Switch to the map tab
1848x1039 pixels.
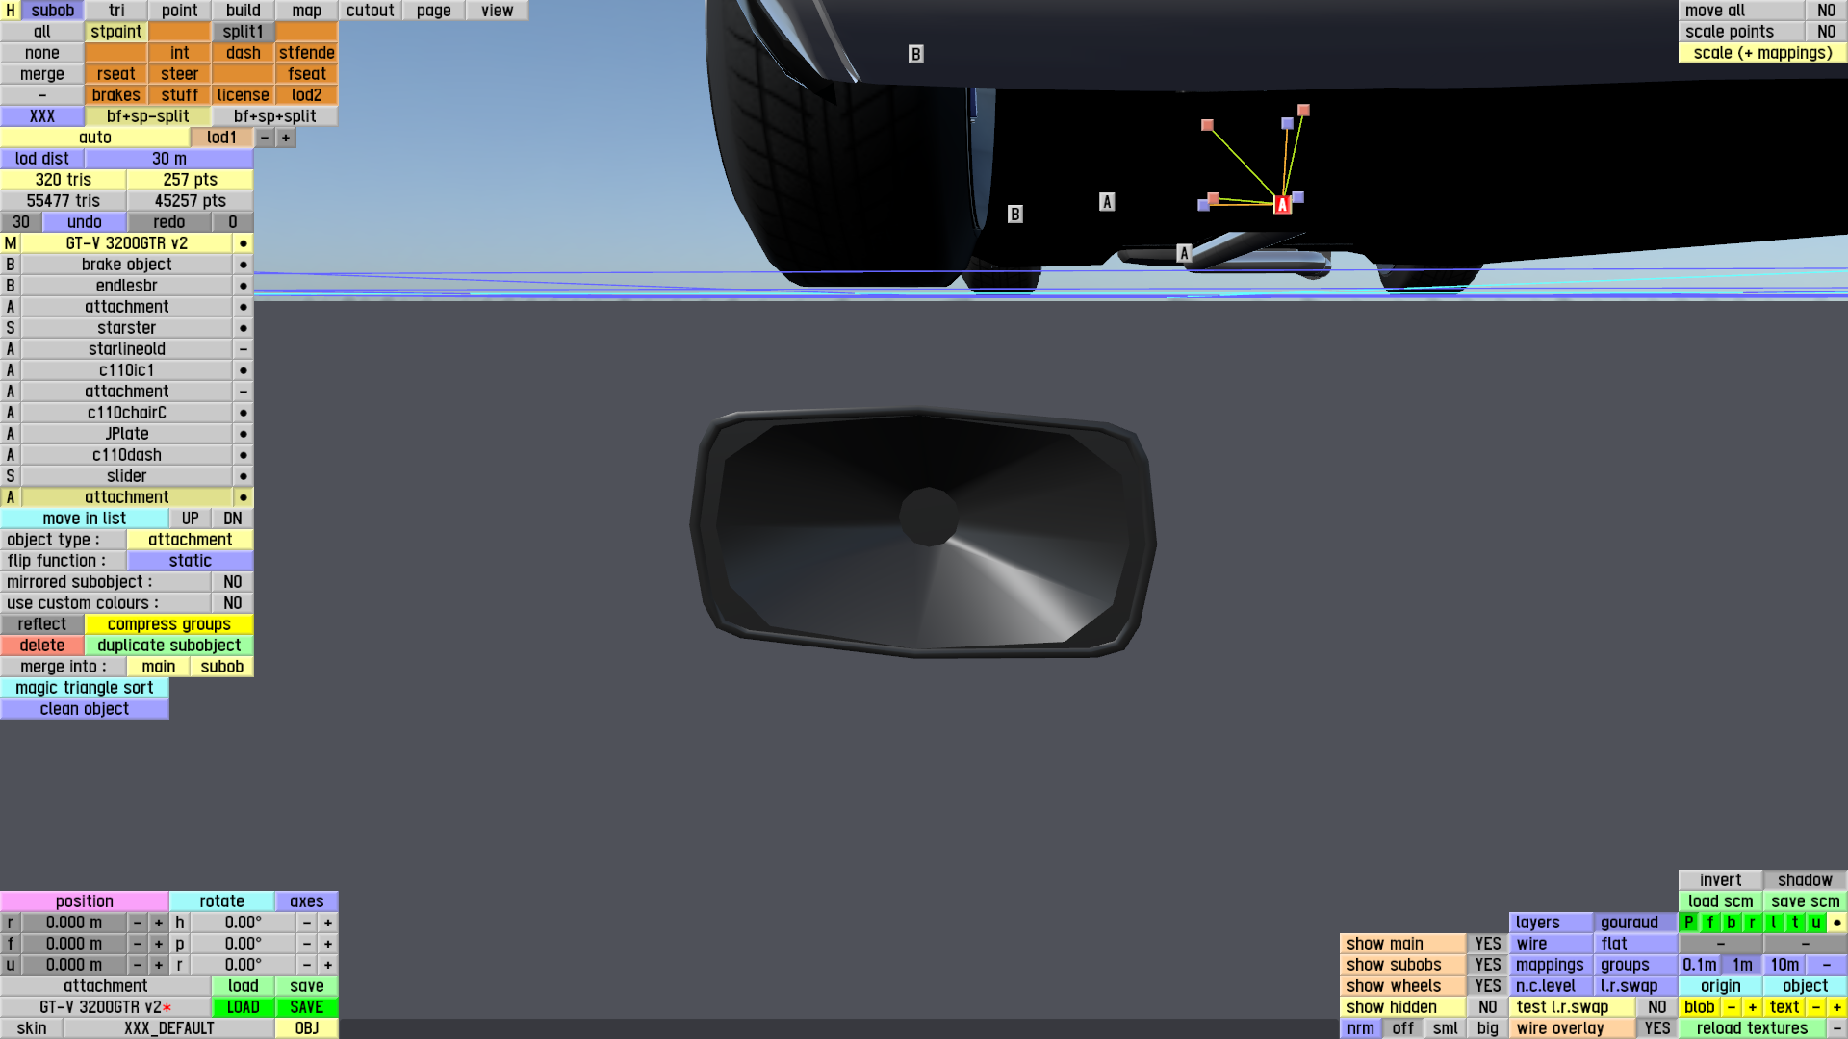point(306,11)
